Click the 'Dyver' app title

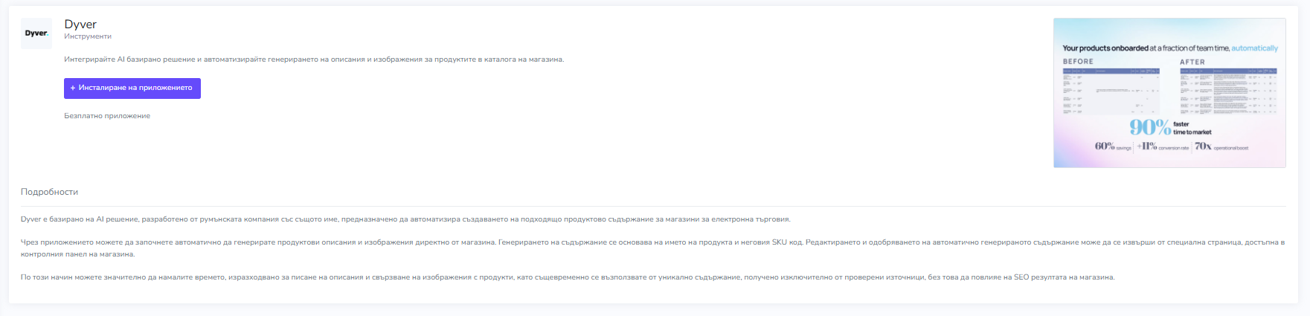coord(80,24)
